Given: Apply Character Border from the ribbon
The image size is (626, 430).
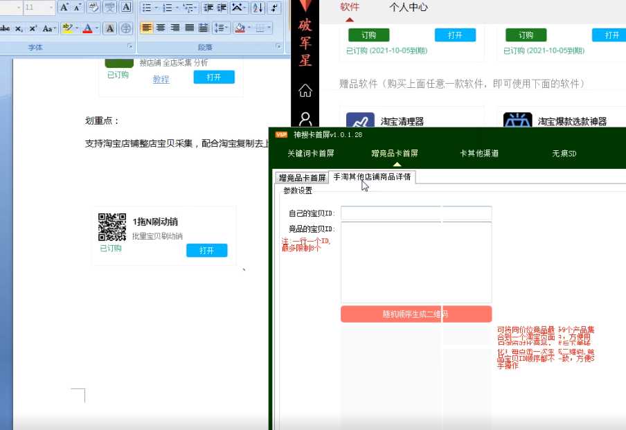Looking at the screenshot, I should click(x=126, y=7).
